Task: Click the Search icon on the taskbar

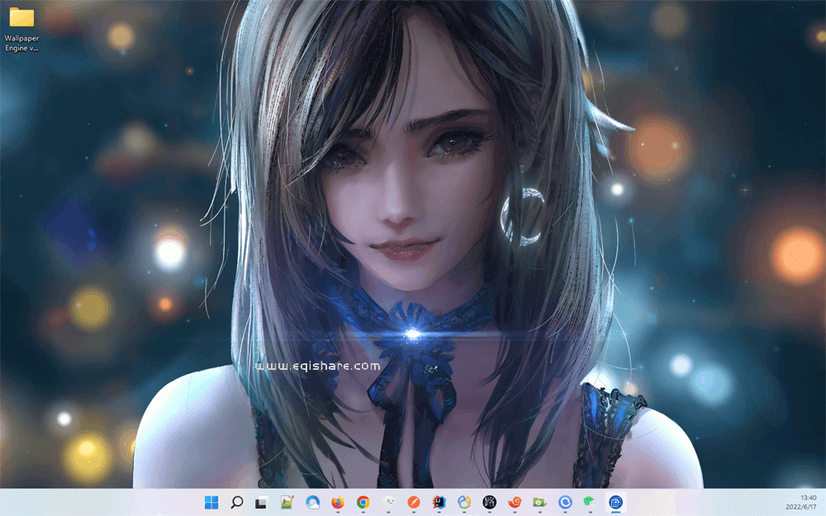Action: coord(236,502)
